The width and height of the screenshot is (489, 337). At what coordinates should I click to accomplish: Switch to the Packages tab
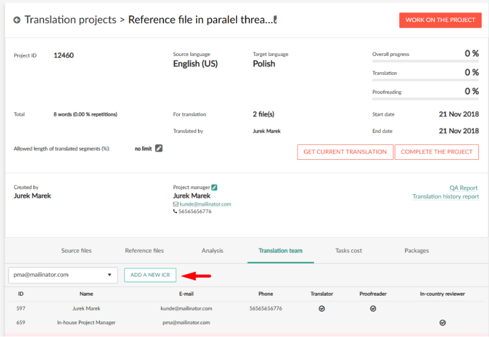417,251
